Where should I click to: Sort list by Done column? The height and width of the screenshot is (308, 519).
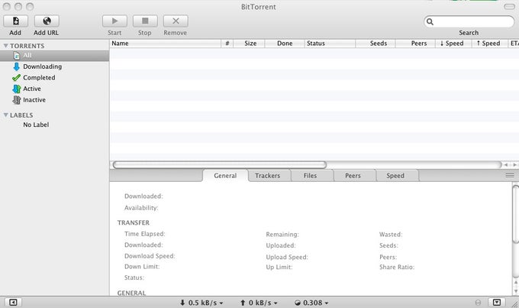click(x=285, y=44)
